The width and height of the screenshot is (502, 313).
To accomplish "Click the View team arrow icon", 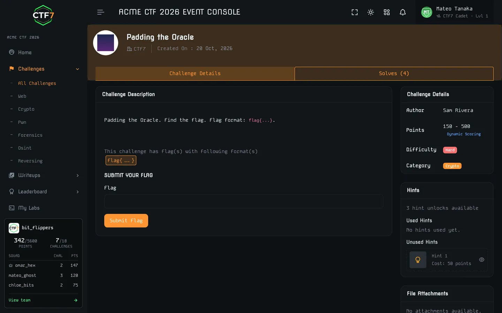I will pyautogui.click(x=76, y=300).
